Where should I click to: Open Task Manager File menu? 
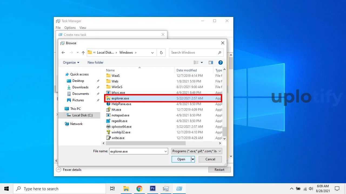coord(58,28)
